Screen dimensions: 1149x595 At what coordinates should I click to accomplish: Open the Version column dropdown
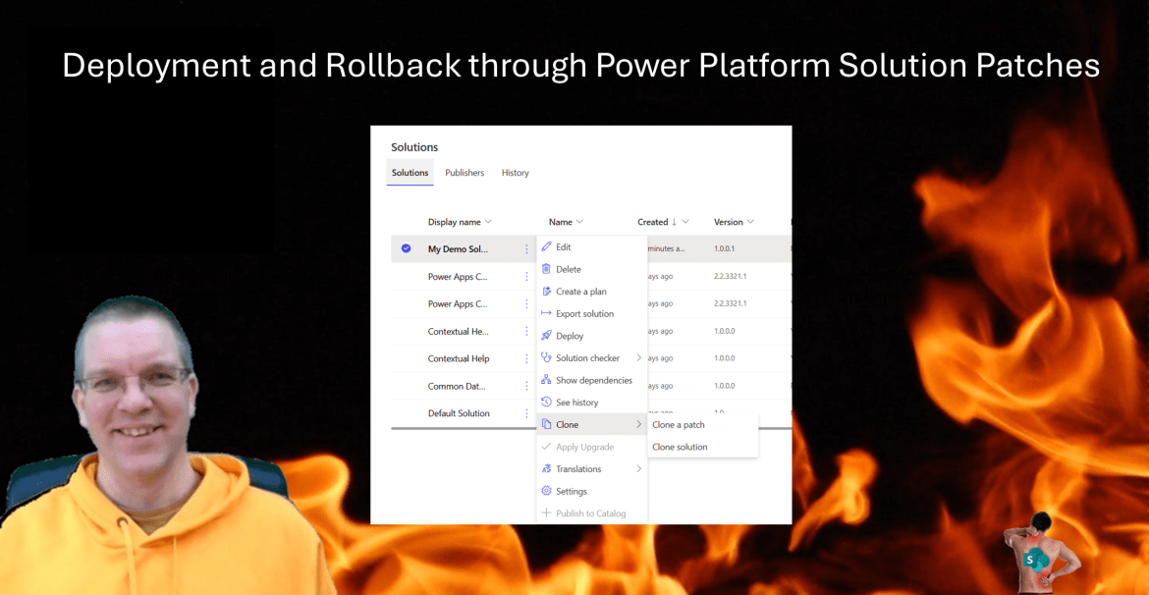[x=751, y=222]
